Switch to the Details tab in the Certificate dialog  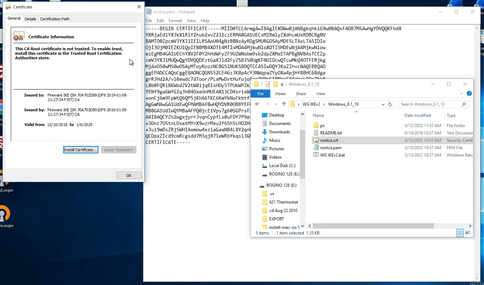click(30, 19)
